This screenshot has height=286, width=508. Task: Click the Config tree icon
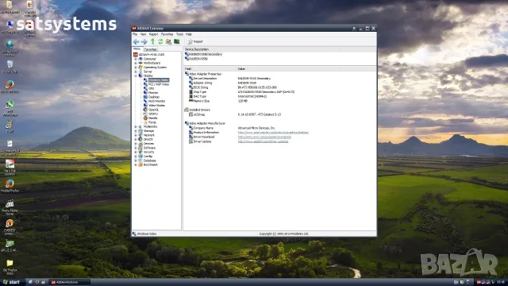140,157
